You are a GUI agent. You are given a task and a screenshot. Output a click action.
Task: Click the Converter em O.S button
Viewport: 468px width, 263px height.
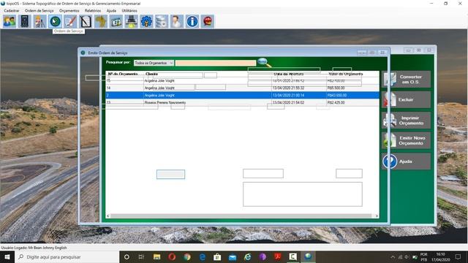click(x=407, y=80)
